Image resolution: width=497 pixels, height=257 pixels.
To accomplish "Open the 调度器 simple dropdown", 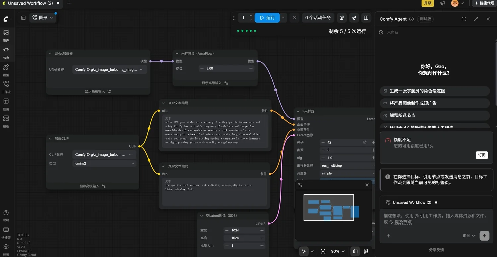I will tap(348, 173).
